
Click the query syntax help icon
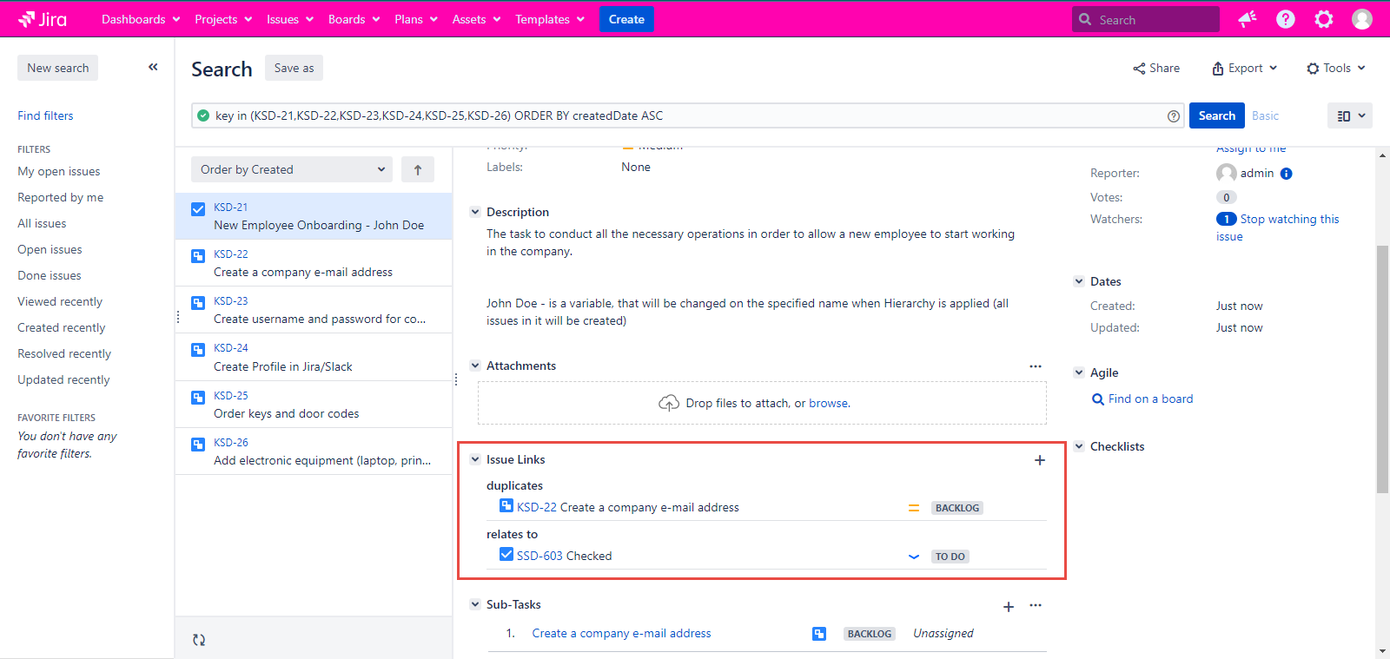coord(1174,116)
